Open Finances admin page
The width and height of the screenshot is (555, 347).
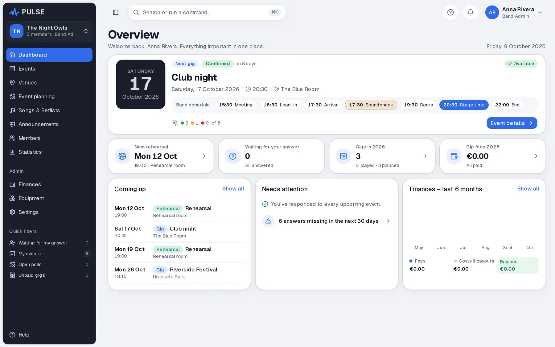(49, 184)
